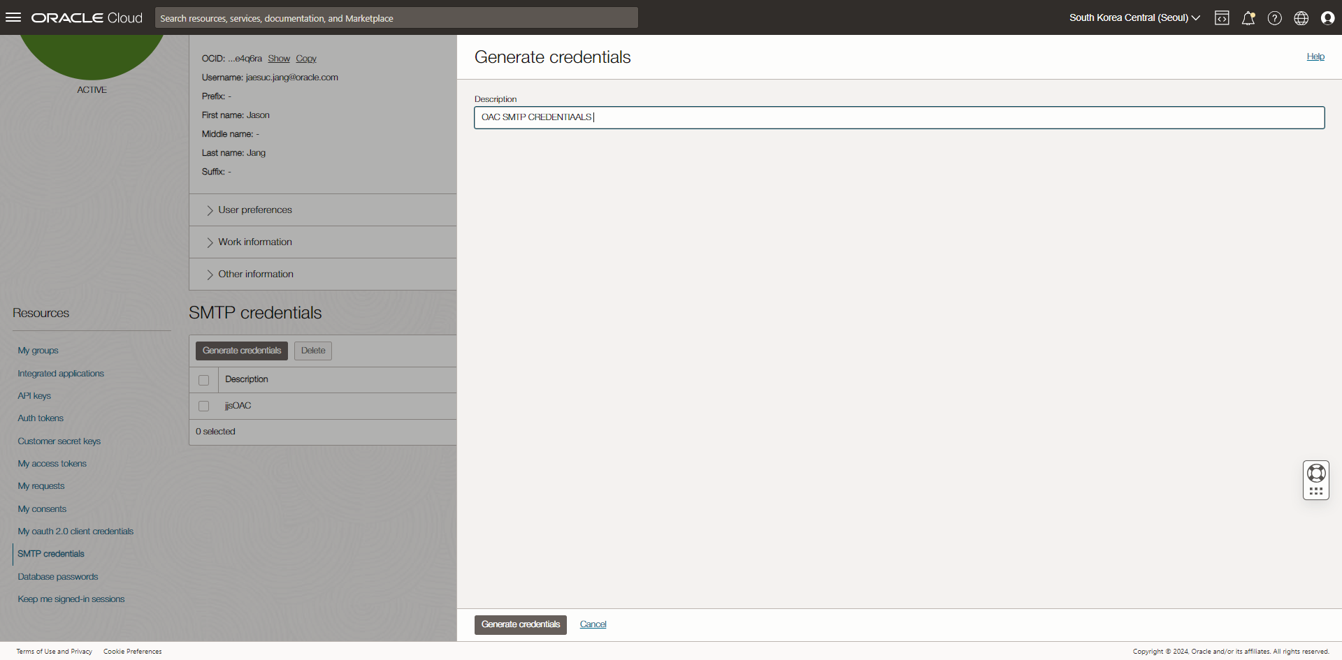Screen dimensions: 1342x660
Task: Click the Description column header
Action: [247, 379]
